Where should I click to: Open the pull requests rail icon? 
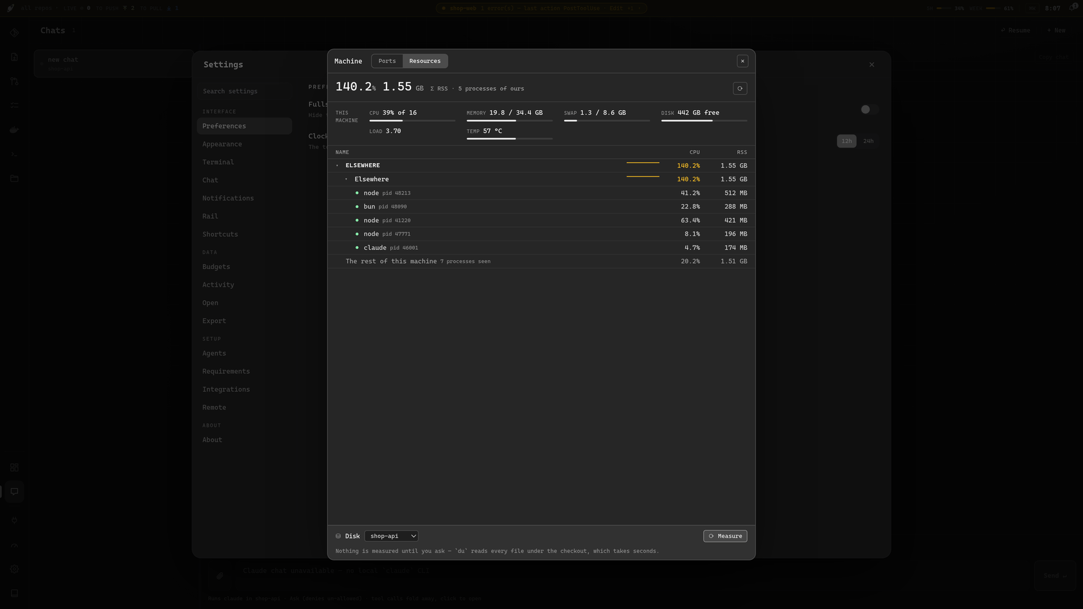[14, 81]
